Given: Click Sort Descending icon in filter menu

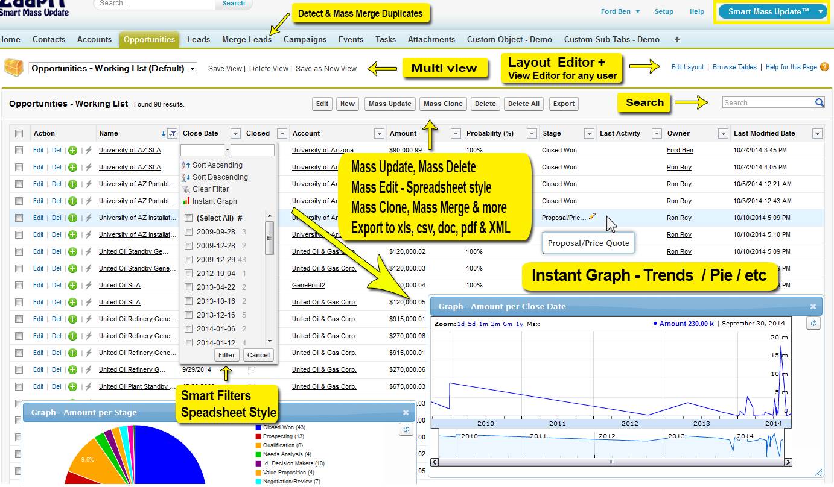Looking at the screenshot, I should coord(186,177).
